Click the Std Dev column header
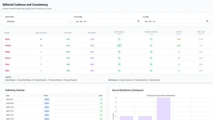This screenshot has height=120, width=213. [x=179, y=33]
